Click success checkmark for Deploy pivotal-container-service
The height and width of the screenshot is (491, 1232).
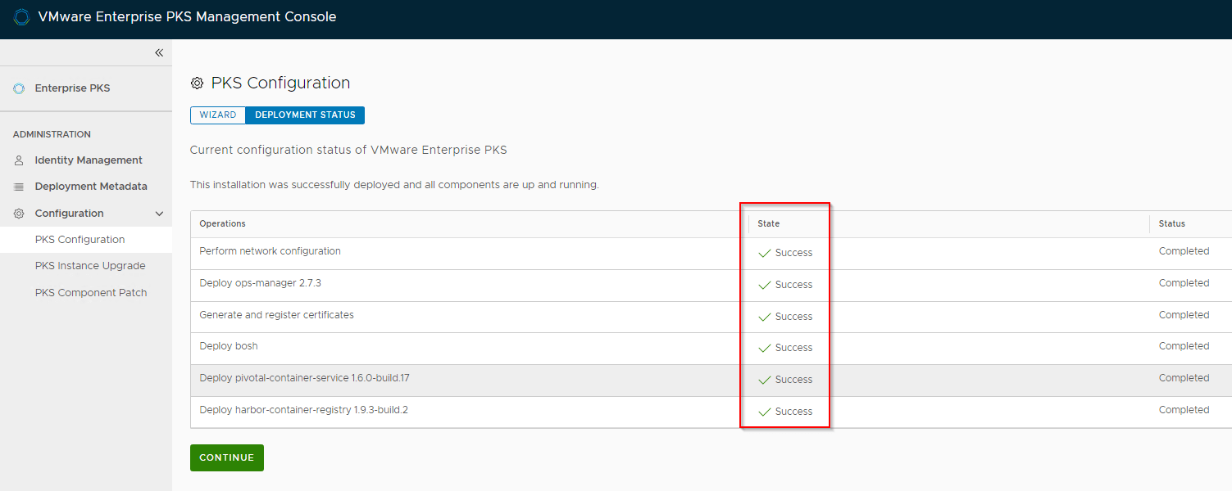tap(765, 380)
